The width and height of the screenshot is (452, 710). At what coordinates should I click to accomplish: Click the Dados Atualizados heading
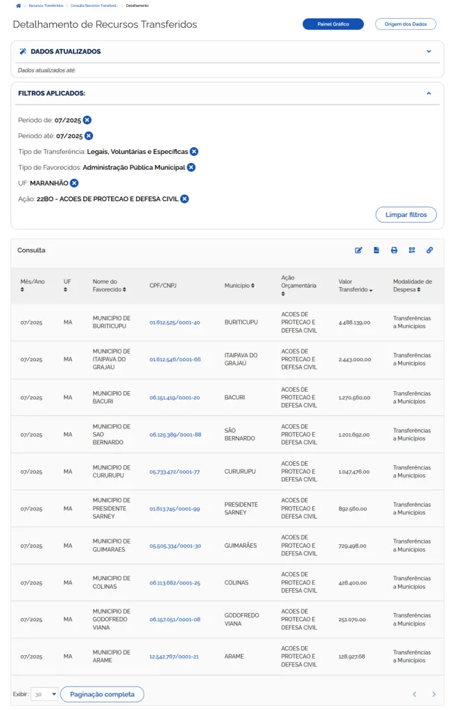[66, 51]
